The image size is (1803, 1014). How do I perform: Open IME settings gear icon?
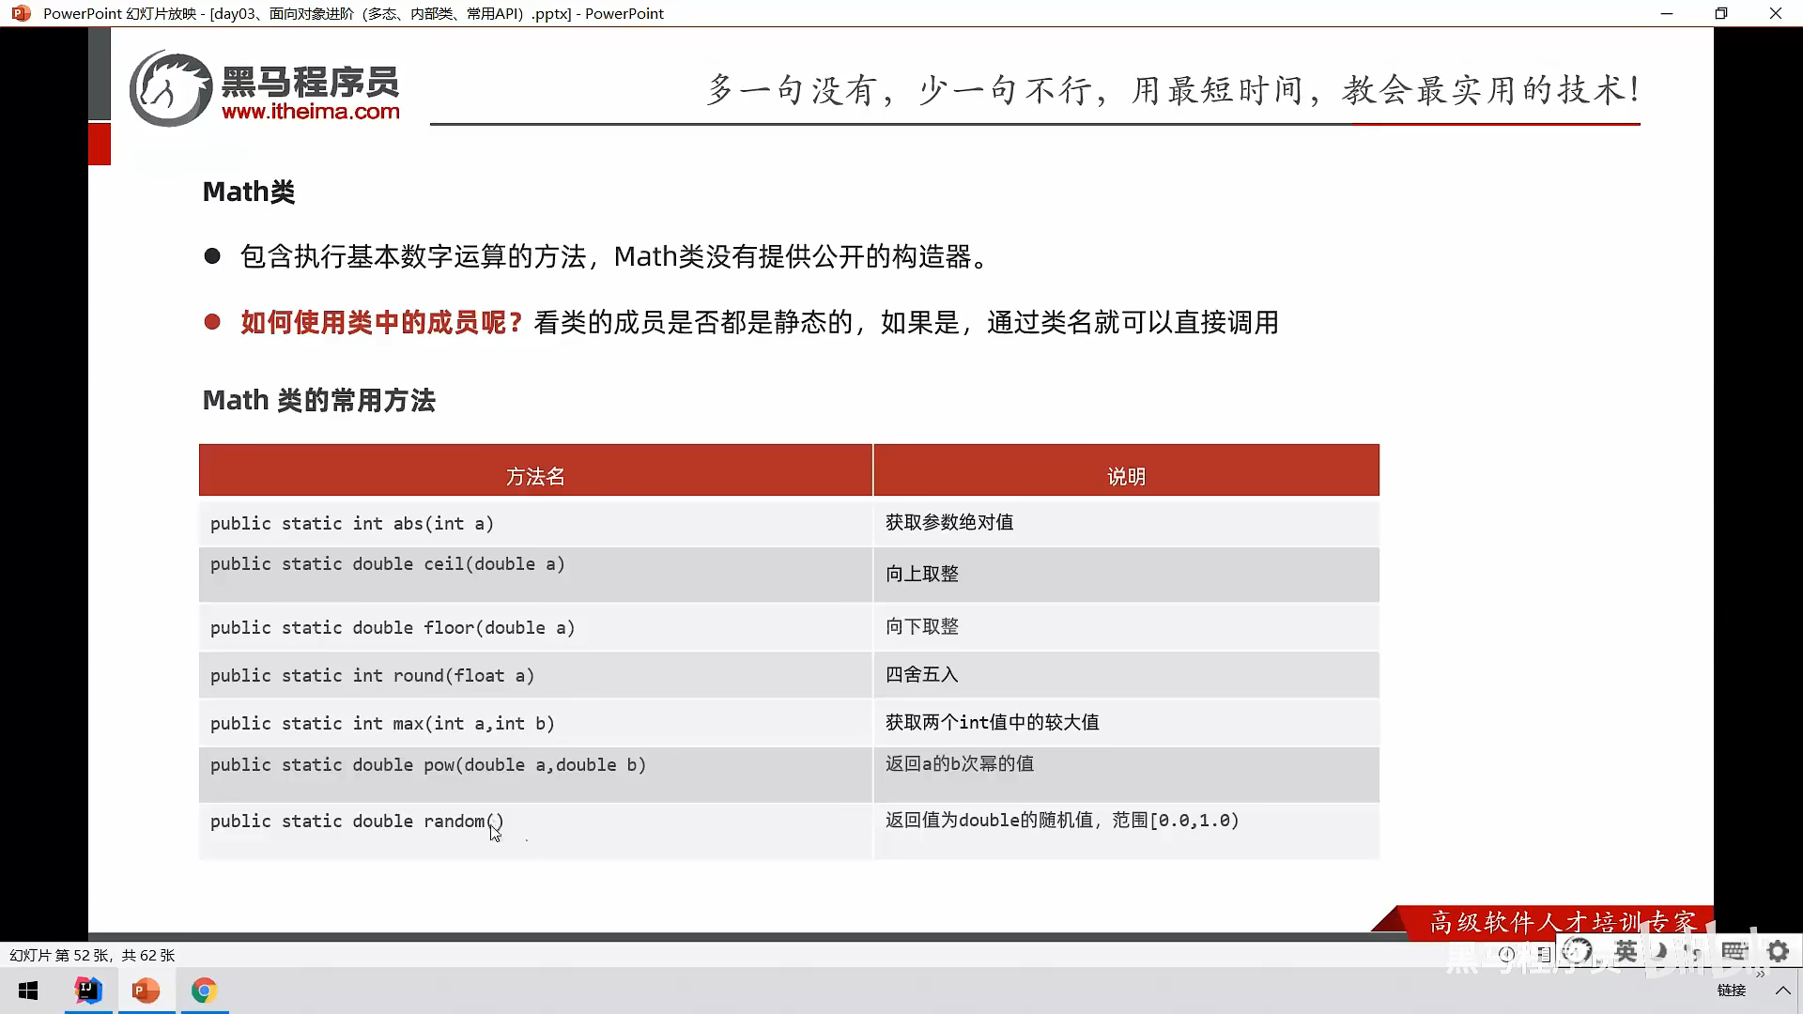click(1778, 951)
